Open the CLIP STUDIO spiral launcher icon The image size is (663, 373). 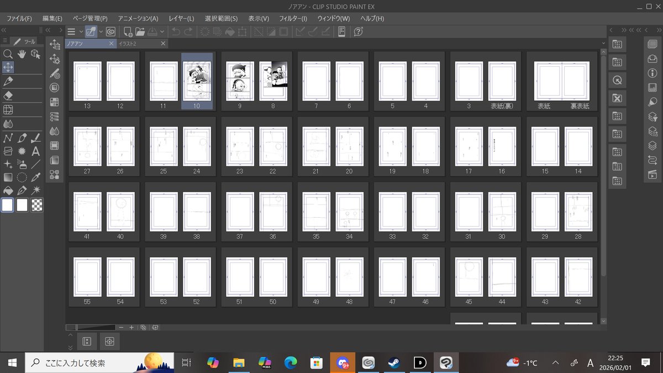pos(110,31)
